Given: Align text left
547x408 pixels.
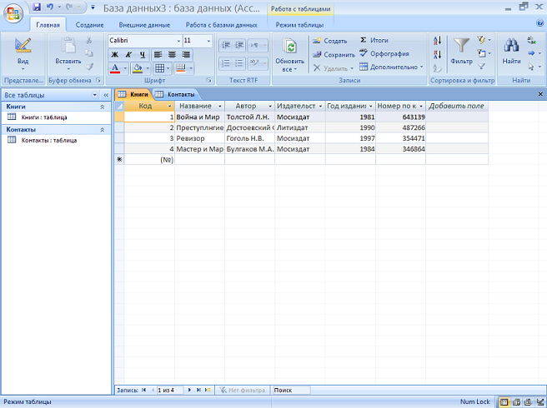Looking at the screenshot, I should click(x=158, y=55).
